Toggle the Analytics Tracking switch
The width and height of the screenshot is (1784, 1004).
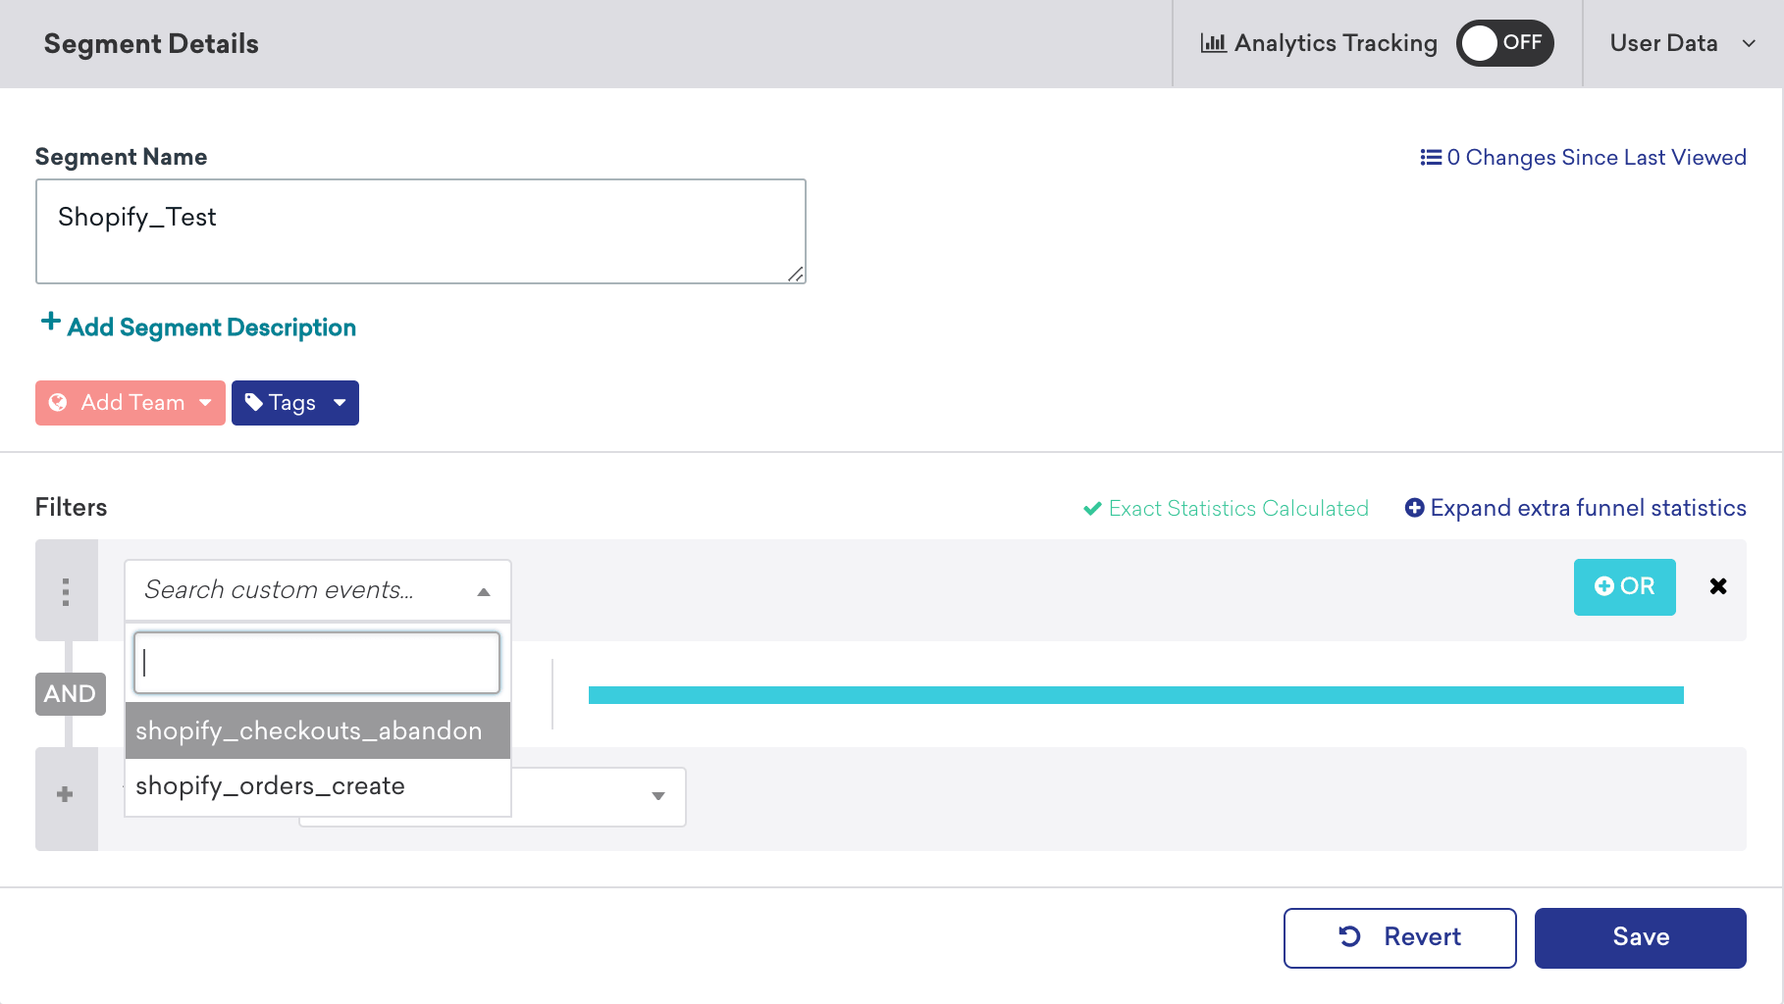pyautogui.click(x=1504, y=43)
